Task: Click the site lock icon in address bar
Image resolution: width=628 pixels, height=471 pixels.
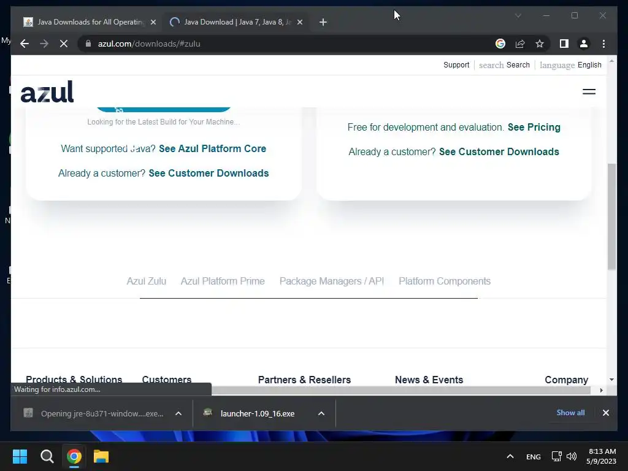Action: [88, 44]
